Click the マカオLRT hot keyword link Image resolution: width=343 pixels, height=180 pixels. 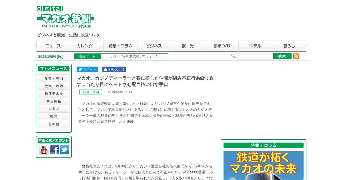(151, 56)
